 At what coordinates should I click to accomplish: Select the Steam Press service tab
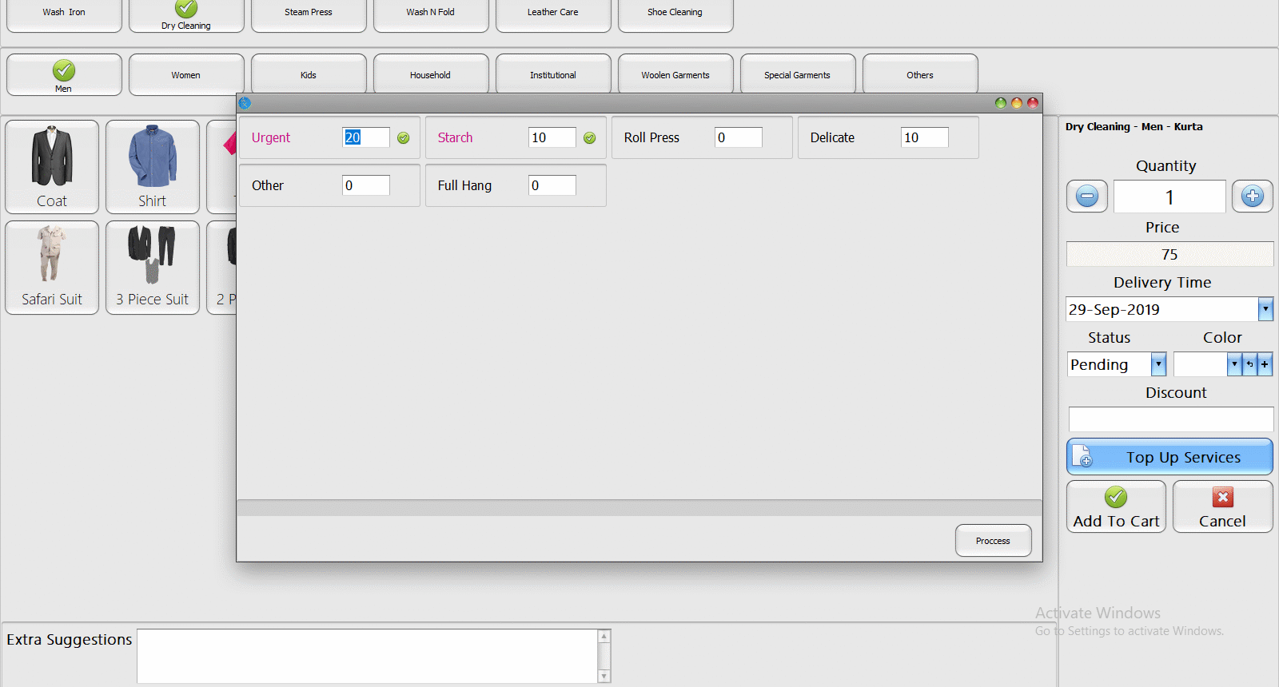pos(309,13)
